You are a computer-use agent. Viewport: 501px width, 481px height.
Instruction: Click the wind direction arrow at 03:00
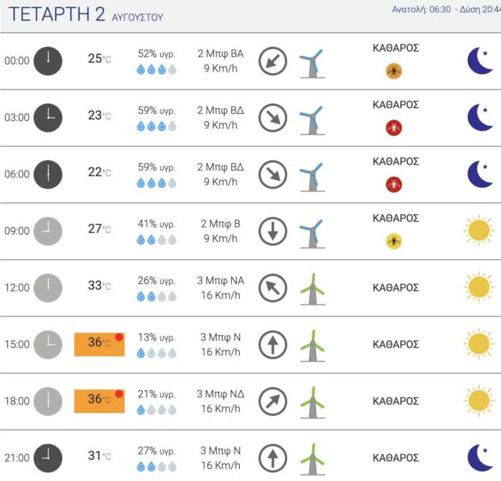point(273,118)
